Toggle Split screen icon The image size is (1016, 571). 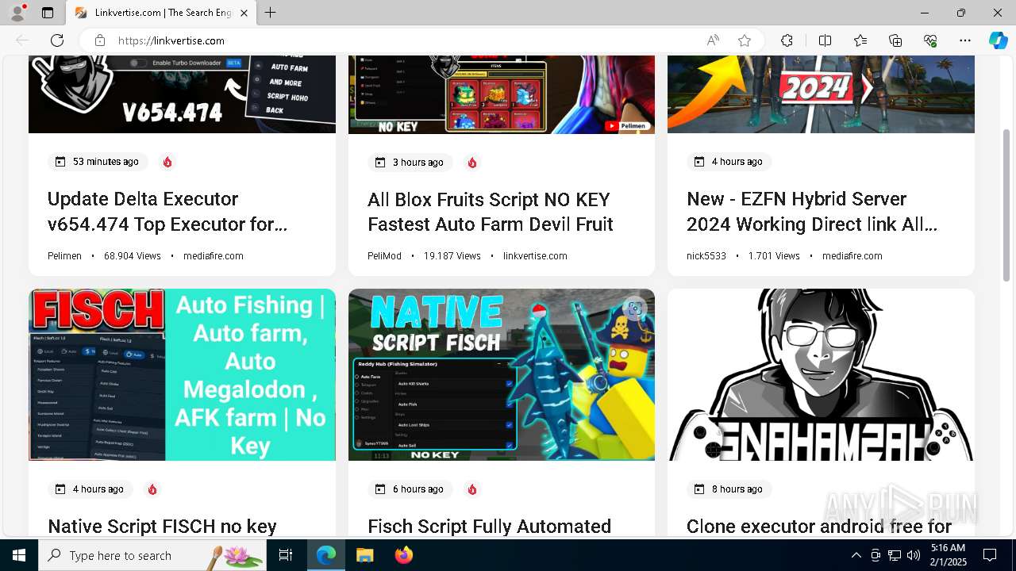pos(825,40)
